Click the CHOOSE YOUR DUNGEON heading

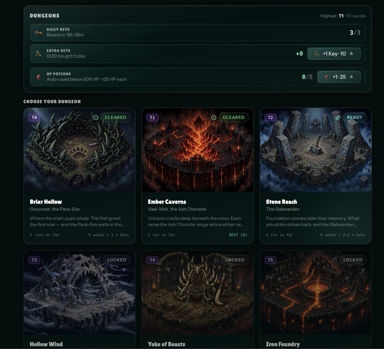(52, 101)
